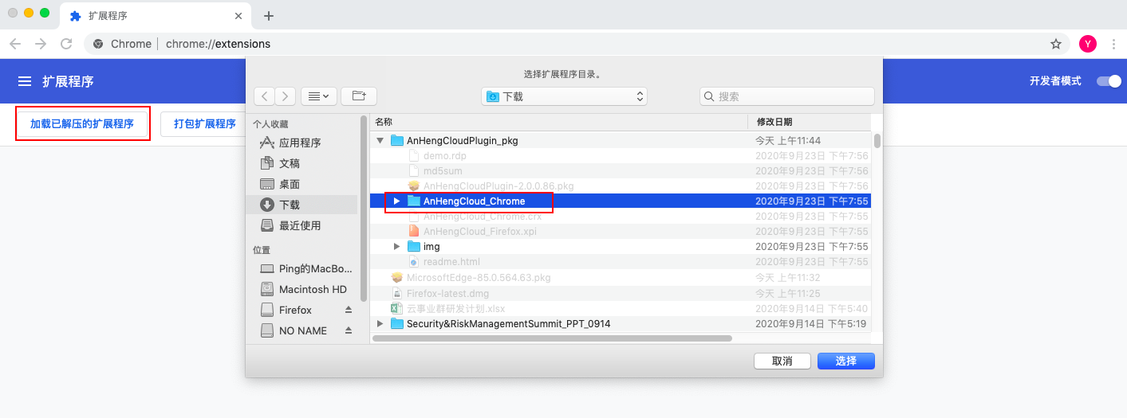Image resolution: width=1127 pixels, height=418 pixels.
Task: Click the pack extension button
Action: pos(203,123)
